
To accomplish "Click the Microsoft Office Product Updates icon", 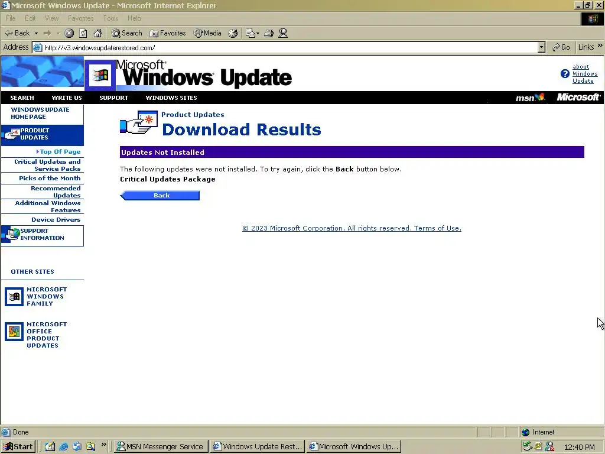I will 14,332.
